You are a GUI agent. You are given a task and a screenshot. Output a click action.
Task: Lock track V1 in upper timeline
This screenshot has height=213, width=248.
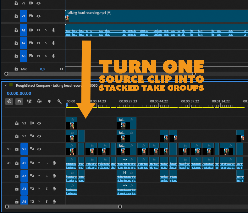coord(16,16)
